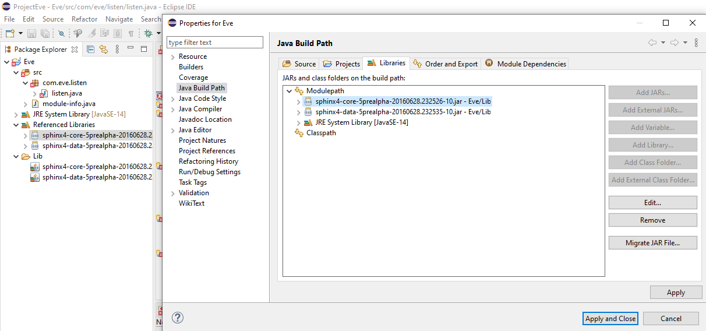Collapse the Eve project node
The width and height of the screenshot is (706, 331).
click(6, 62)
